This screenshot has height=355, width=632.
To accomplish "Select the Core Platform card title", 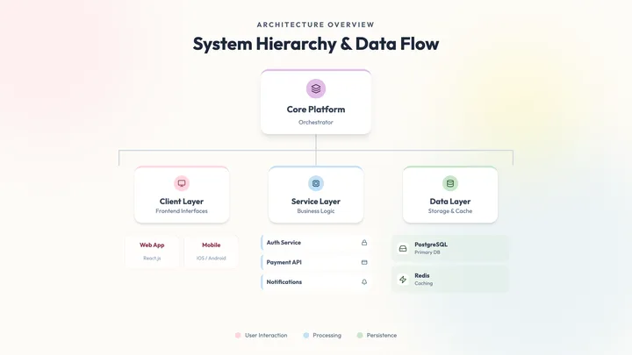I will (x=316, y=110).
